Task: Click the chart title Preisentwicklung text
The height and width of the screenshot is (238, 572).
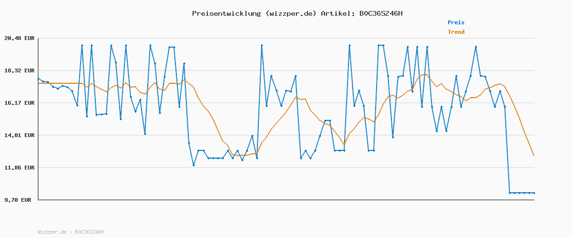Action: (226, 13)
